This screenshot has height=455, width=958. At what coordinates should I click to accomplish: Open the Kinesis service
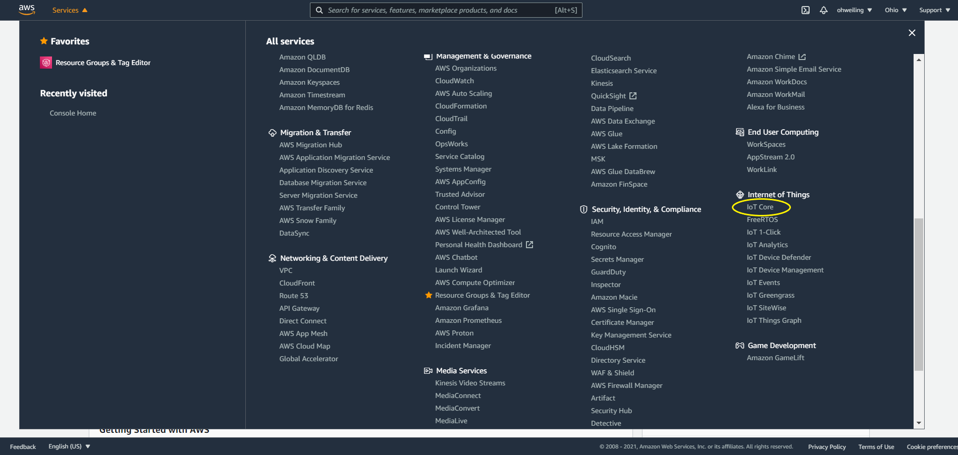tap(602, 83)
